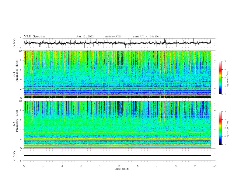Click the time axis tick label "1"
Image resolution: width=241 pixels, height=186 pixels.
(43, 166)
